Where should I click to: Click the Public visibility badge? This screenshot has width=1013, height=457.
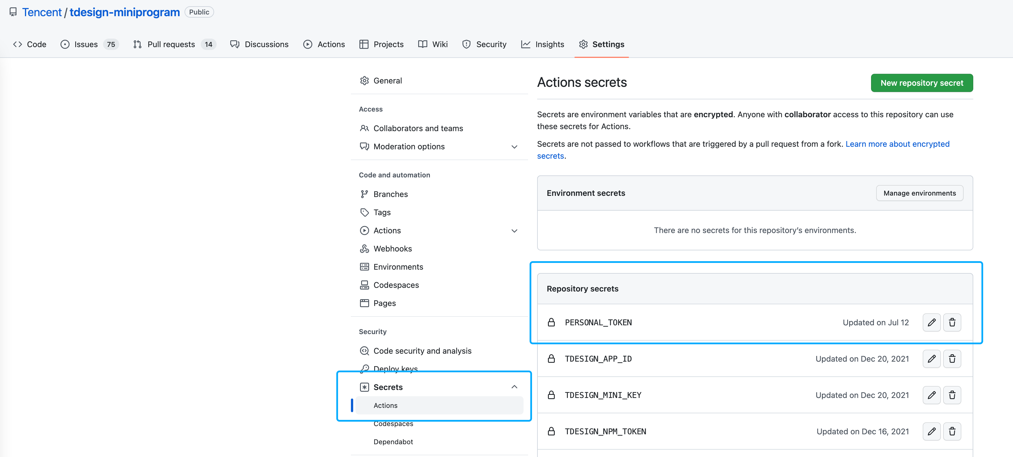click(x=199, y=12)
